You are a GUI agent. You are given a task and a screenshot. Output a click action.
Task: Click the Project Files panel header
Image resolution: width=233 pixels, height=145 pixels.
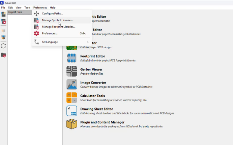click(20, 12)
